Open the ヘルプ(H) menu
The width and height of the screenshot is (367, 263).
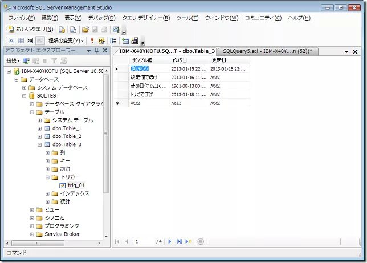point(299,18)
